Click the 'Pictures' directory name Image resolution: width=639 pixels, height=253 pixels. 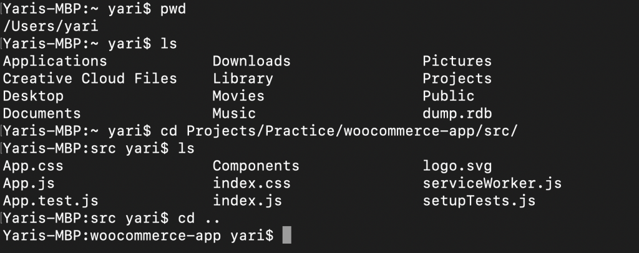(x=457, y=61)
